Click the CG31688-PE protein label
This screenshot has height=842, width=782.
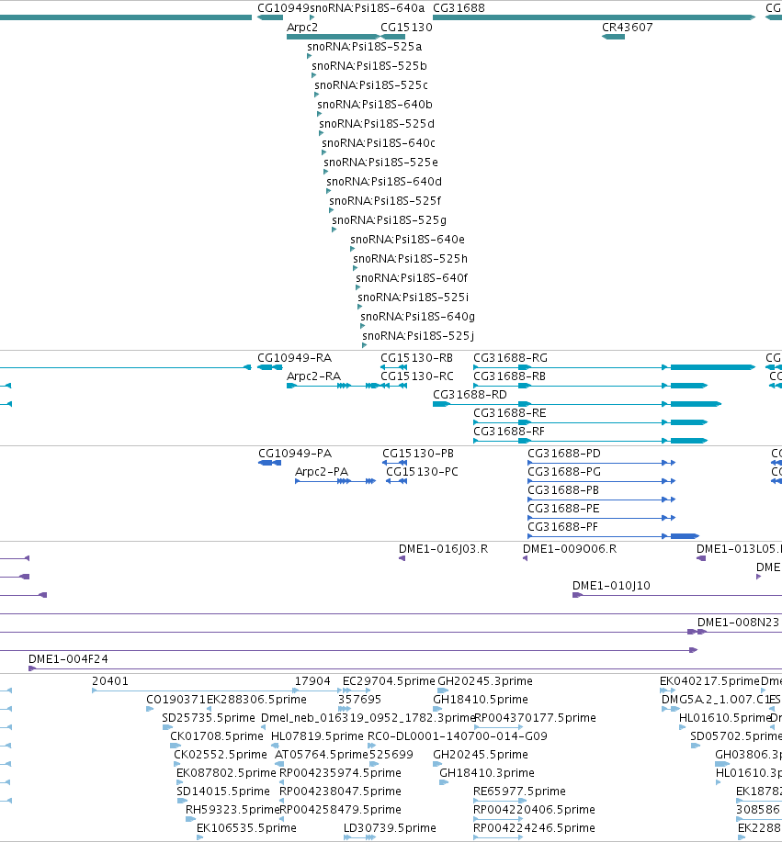563,509
